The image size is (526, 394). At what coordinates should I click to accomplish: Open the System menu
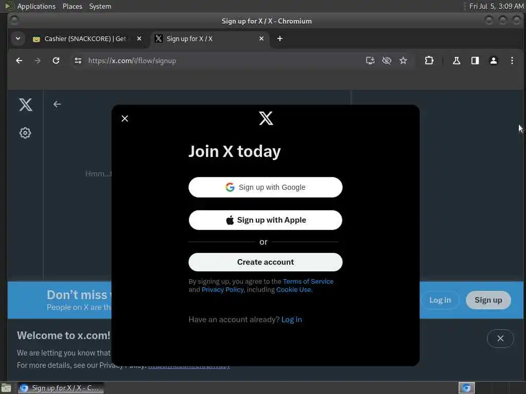click(100, 6)
